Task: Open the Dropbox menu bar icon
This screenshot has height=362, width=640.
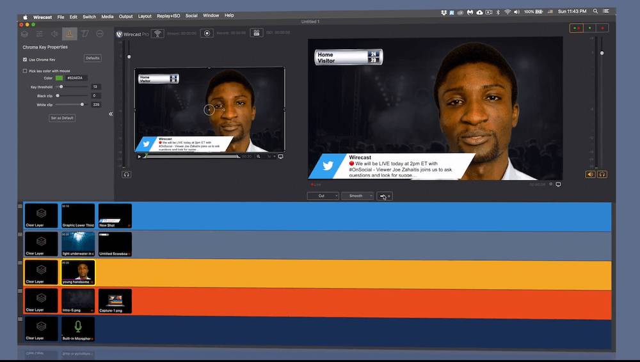Action: coord(444,13)
